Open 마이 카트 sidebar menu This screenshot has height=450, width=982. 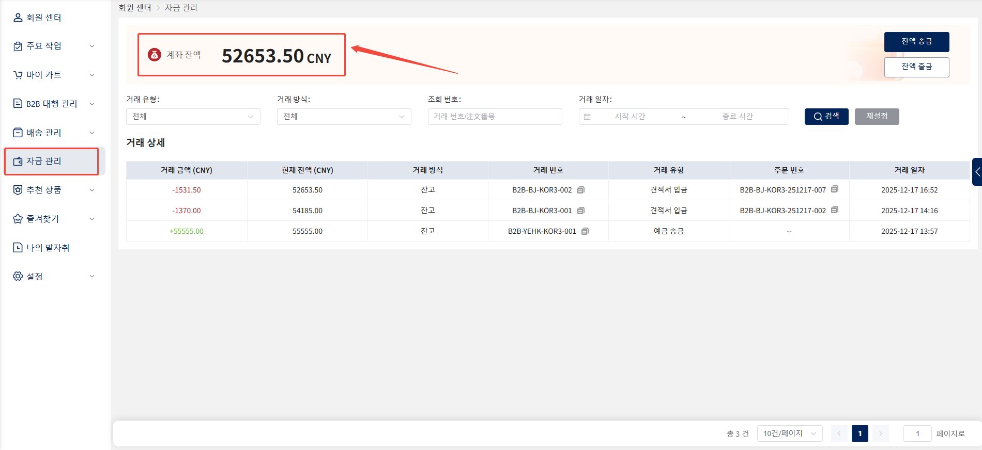44,75
